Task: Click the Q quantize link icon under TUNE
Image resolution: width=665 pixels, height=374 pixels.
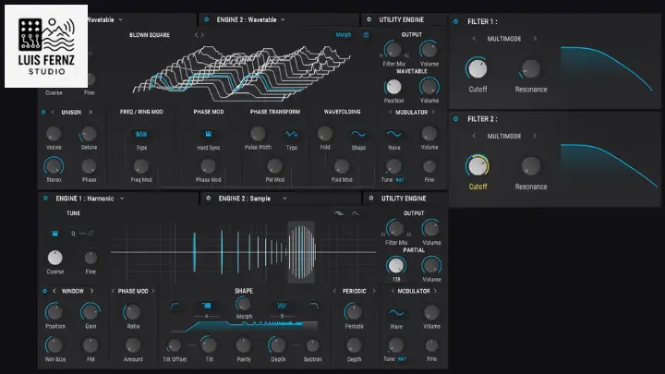Action: (91, 234)
